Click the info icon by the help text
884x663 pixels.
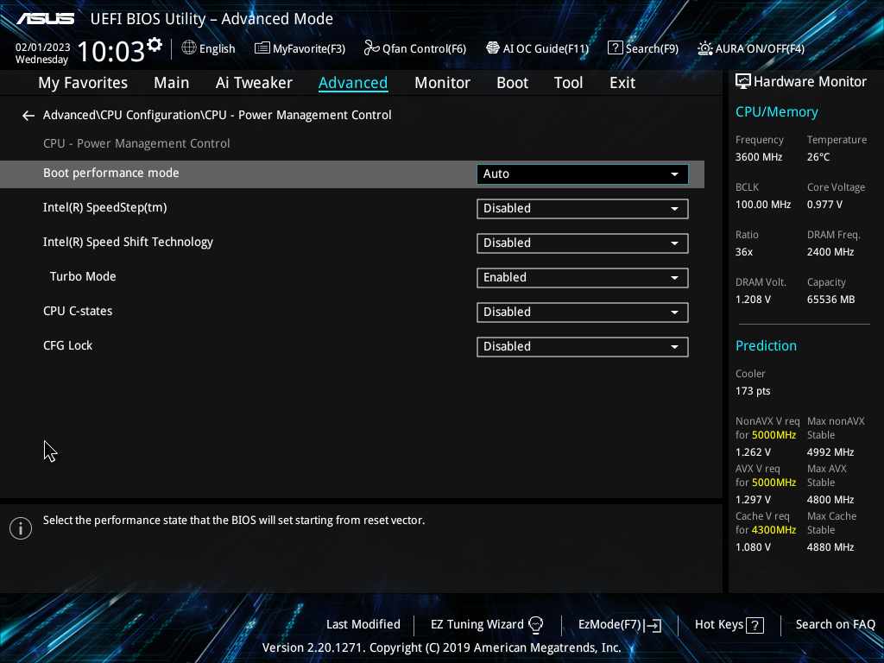tap(21, 528)
